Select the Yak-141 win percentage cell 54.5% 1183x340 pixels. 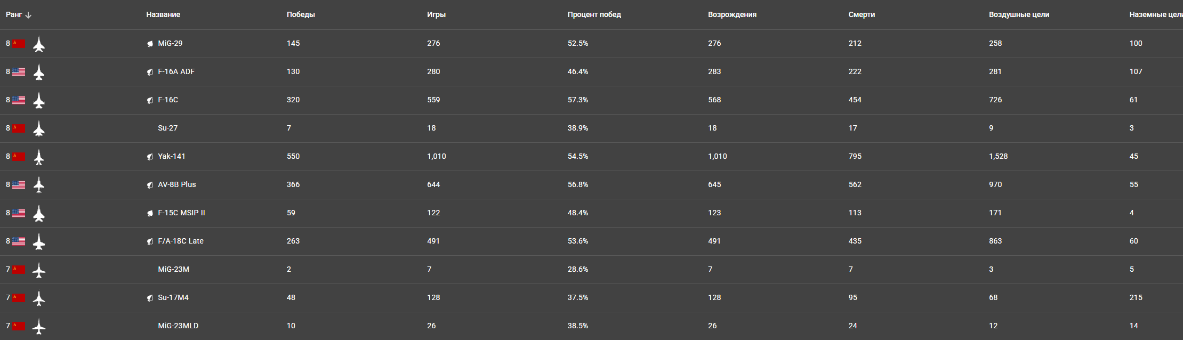578,157
